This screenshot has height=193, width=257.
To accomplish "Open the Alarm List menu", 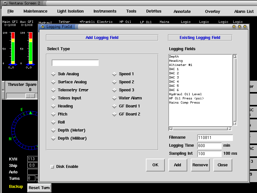I will [x=244, y=12].
